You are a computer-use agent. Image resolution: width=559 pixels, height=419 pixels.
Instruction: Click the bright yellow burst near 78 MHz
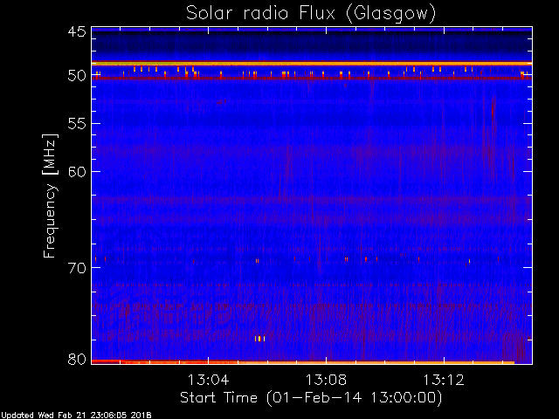tap(260, 339)
